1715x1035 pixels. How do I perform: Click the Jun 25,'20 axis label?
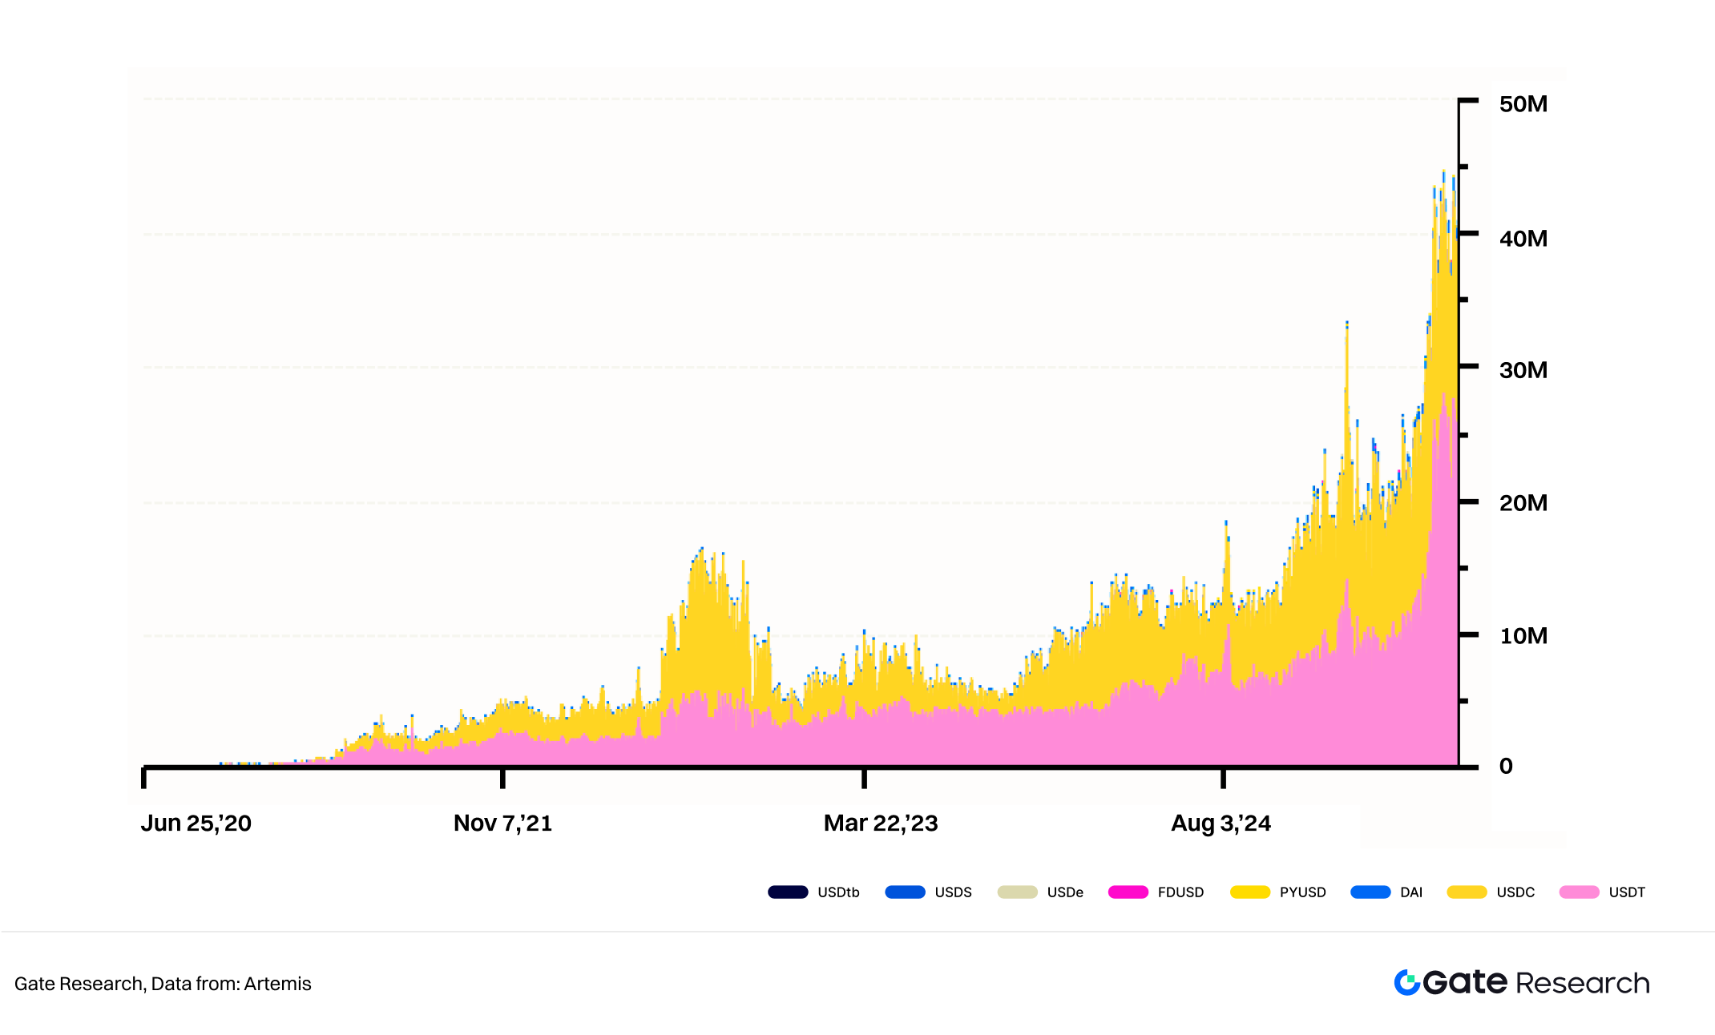coord(196,824)
